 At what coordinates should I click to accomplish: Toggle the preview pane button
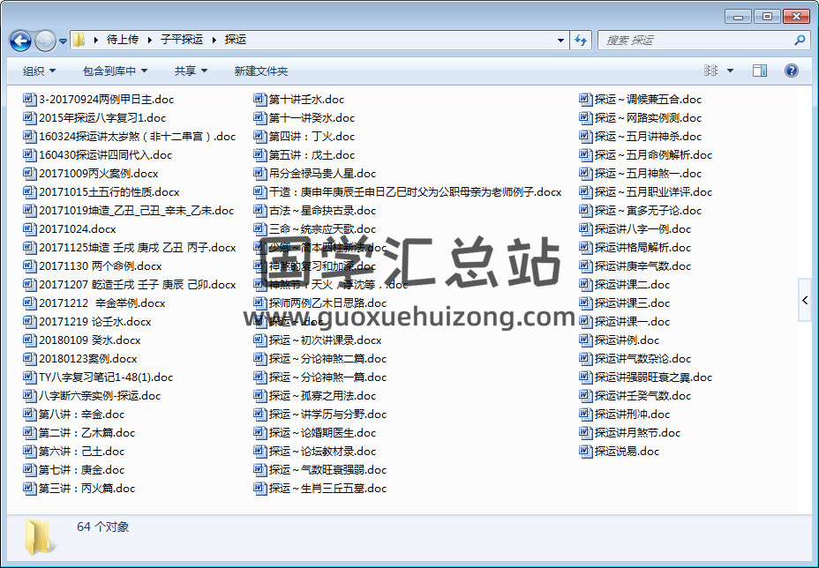click(759, 71)
